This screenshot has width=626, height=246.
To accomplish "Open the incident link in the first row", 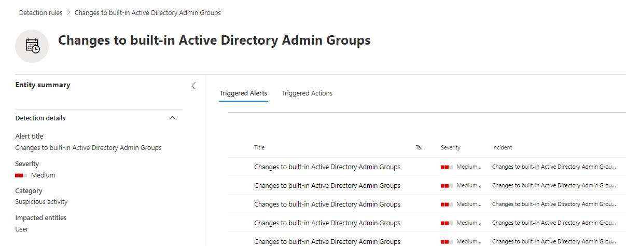I will (x=554, y=167).
